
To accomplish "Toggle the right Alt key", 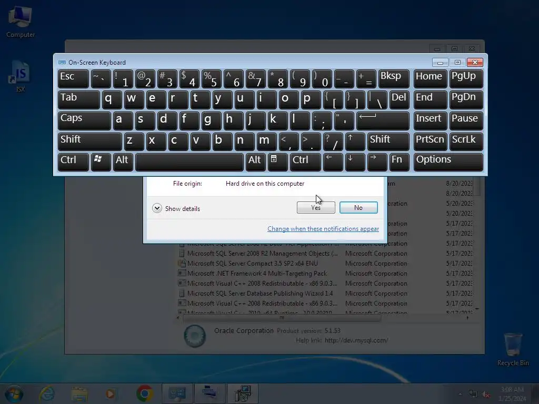I will pyautogui.click(x=255, y=162).
